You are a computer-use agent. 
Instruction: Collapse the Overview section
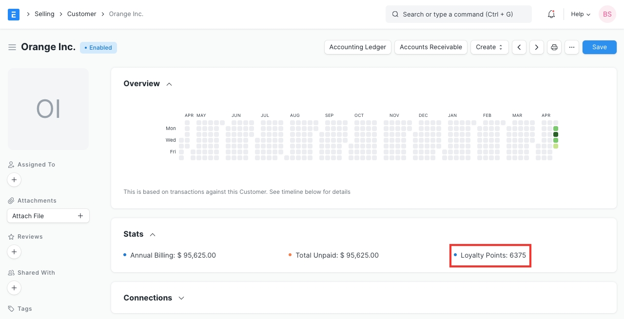[x=169, y=84]
